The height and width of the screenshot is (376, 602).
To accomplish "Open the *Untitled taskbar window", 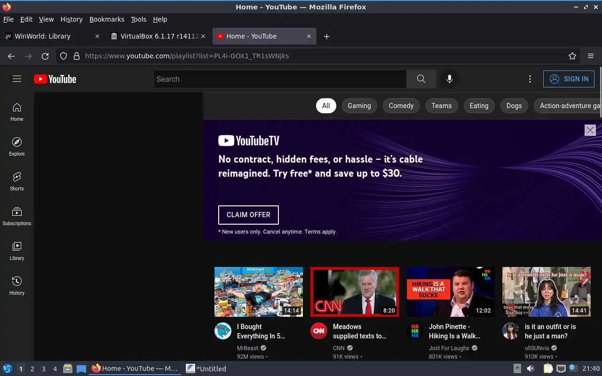I will pos(206,369).
